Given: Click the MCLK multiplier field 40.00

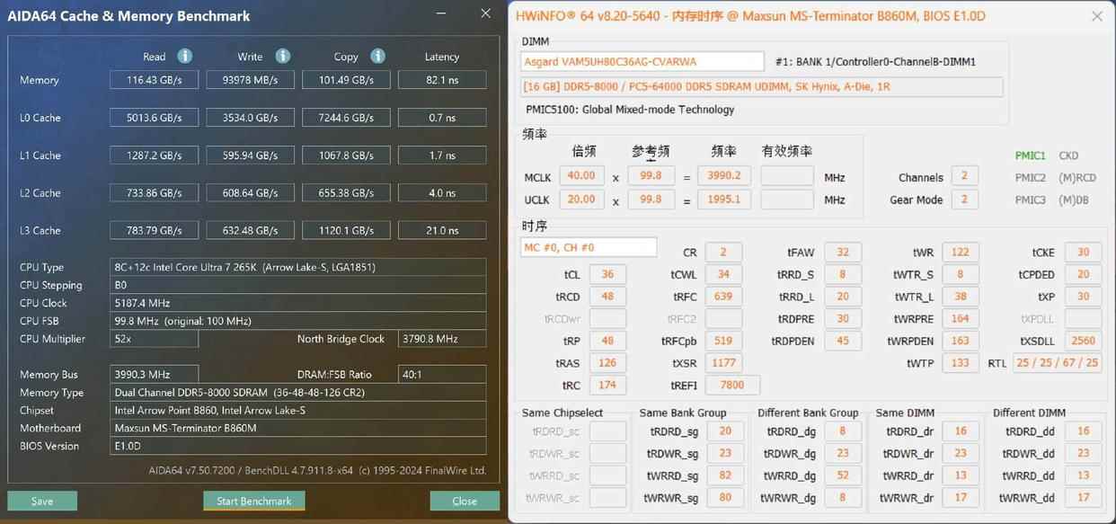Looking at the screenshot, I should [581, 176].
